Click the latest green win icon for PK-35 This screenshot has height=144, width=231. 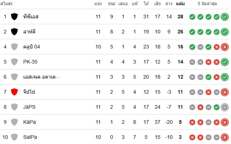pyautogui.click(x=225, y=62)
